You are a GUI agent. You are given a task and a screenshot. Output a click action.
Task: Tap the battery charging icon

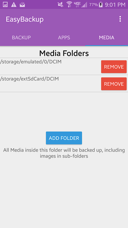[x=101, y=5]
